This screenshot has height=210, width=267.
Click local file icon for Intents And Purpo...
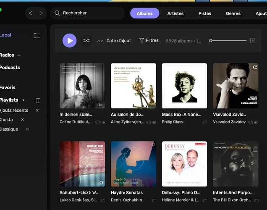click(x=256, y=200)
